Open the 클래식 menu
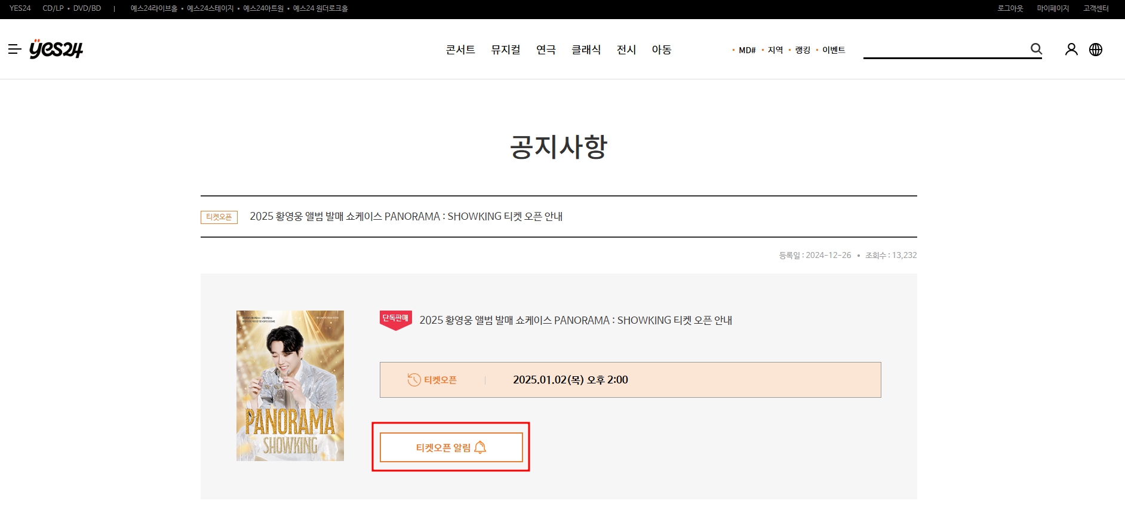Viewport: 1125px width, 519px height. 586,50
